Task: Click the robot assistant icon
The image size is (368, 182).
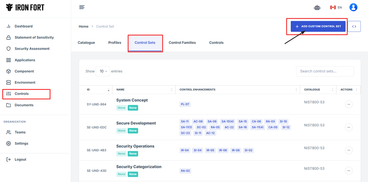Action: [317, 7]
